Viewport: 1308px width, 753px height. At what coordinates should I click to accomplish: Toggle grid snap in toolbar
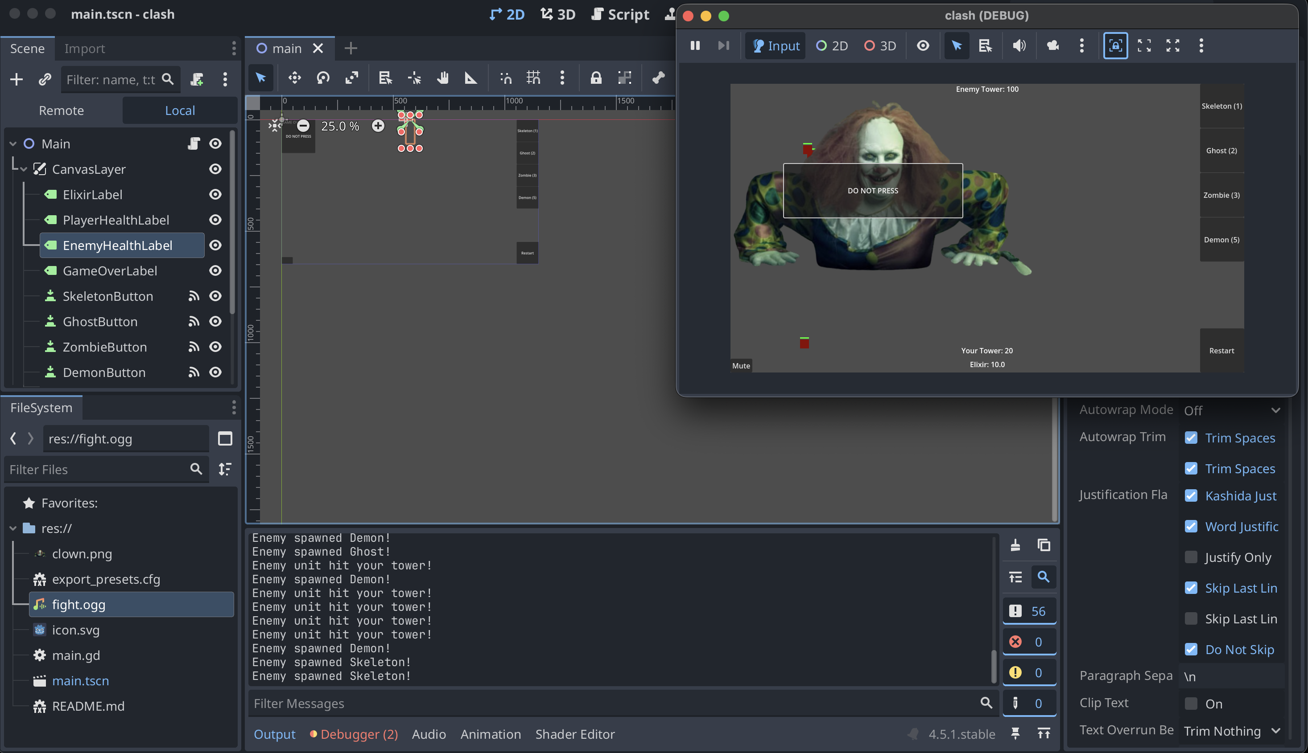tap(533, 78)
